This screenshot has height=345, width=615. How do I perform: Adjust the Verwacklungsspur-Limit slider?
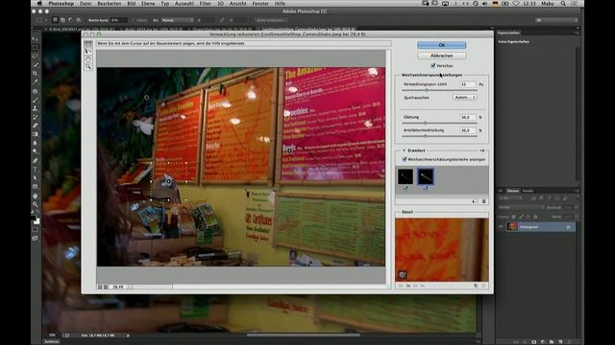click(x=427, y=90)
